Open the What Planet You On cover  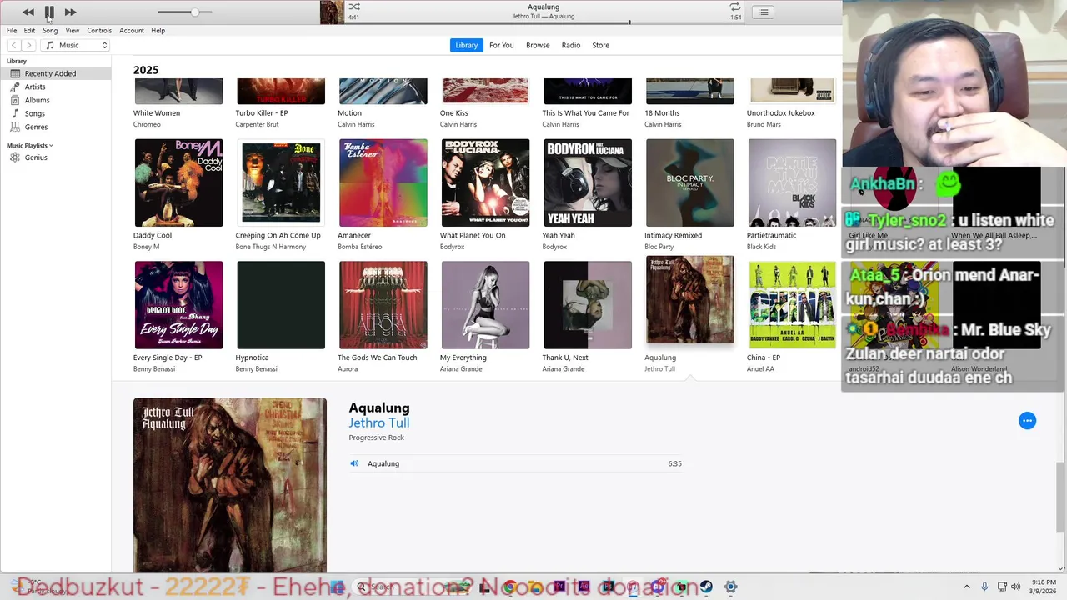tap(485, 182)
